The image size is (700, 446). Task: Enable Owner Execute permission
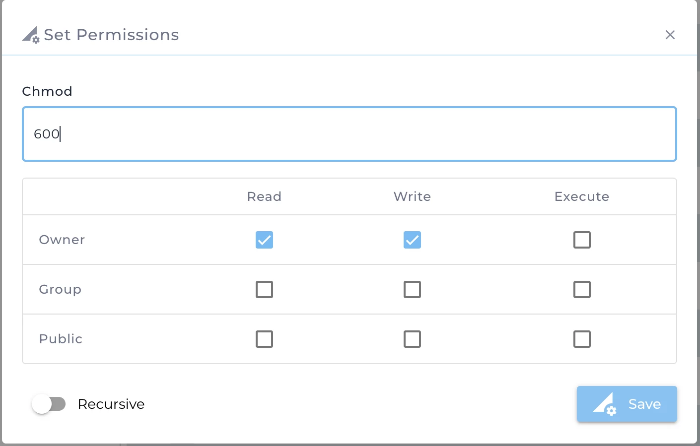[x=582, y=240]
